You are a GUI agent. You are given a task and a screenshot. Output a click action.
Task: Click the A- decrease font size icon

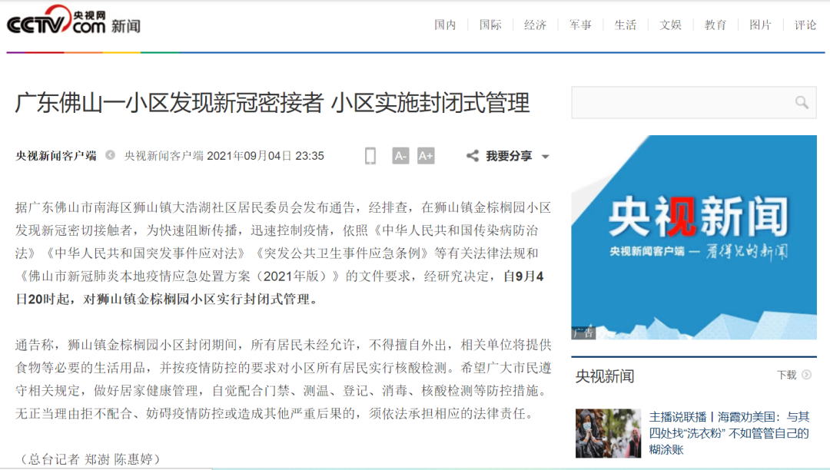click(x=400, y=154)
